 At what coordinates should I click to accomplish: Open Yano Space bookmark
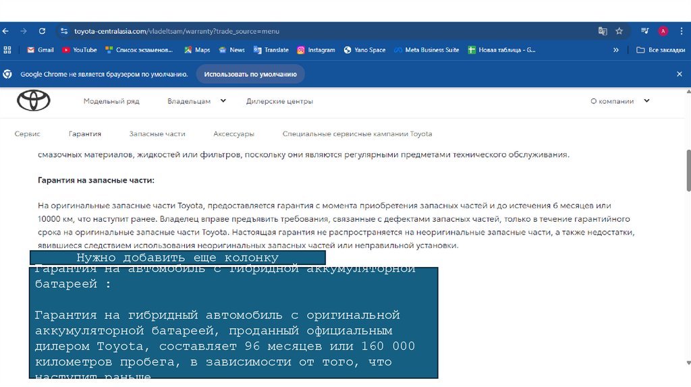tap(364, 50)
